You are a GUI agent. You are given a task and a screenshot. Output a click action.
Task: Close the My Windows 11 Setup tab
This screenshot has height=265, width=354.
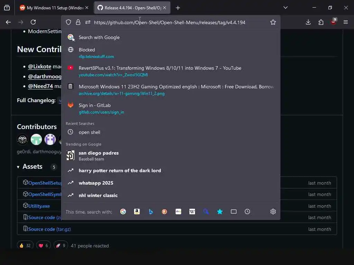pyautogui.click(x=87, y=8)
